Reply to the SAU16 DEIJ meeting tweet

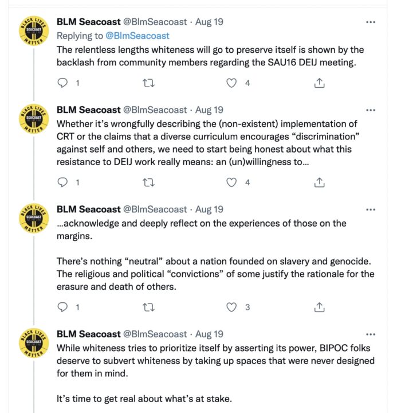pyautogui.click(x=64, y=83)
